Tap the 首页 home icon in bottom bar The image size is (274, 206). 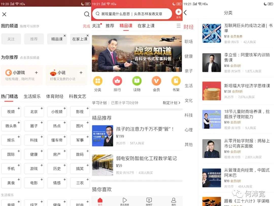click(100, 201)
